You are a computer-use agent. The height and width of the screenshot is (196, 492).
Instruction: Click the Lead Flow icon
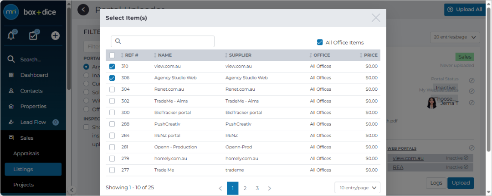pos(11,122)
